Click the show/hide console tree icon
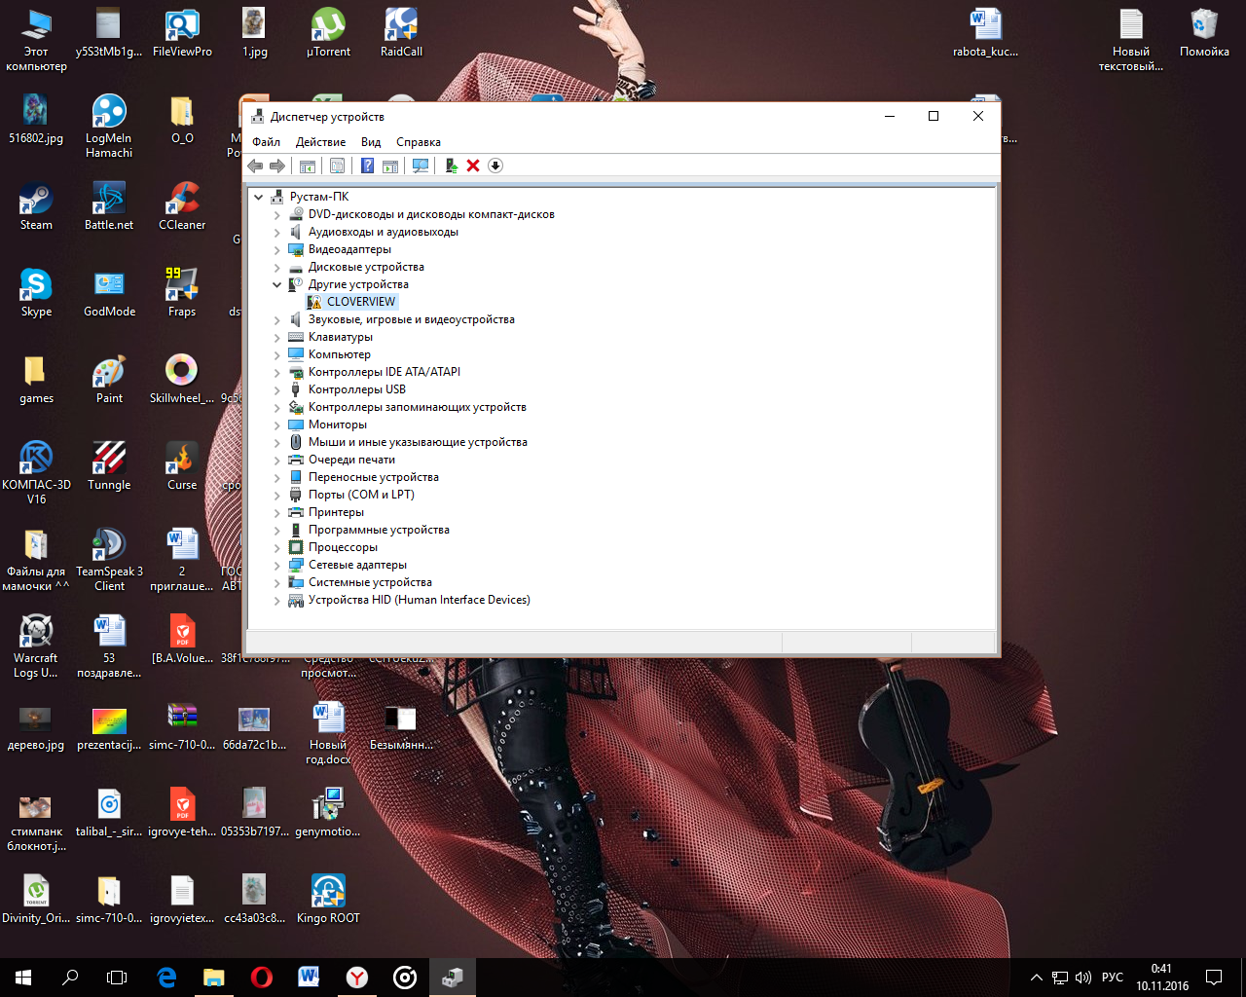Screen dimensions: 1246x997 pyautogui.click(x=307, y=166)
